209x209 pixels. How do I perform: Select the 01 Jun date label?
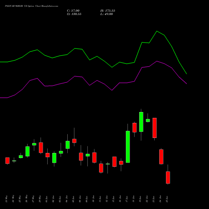[x=47, y=199]
